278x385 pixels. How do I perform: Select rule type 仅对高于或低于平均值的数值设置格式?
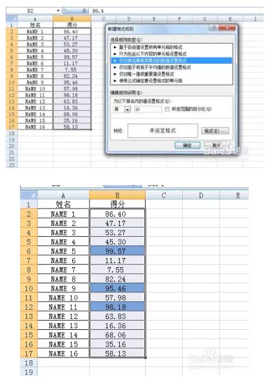coord(171,67)
